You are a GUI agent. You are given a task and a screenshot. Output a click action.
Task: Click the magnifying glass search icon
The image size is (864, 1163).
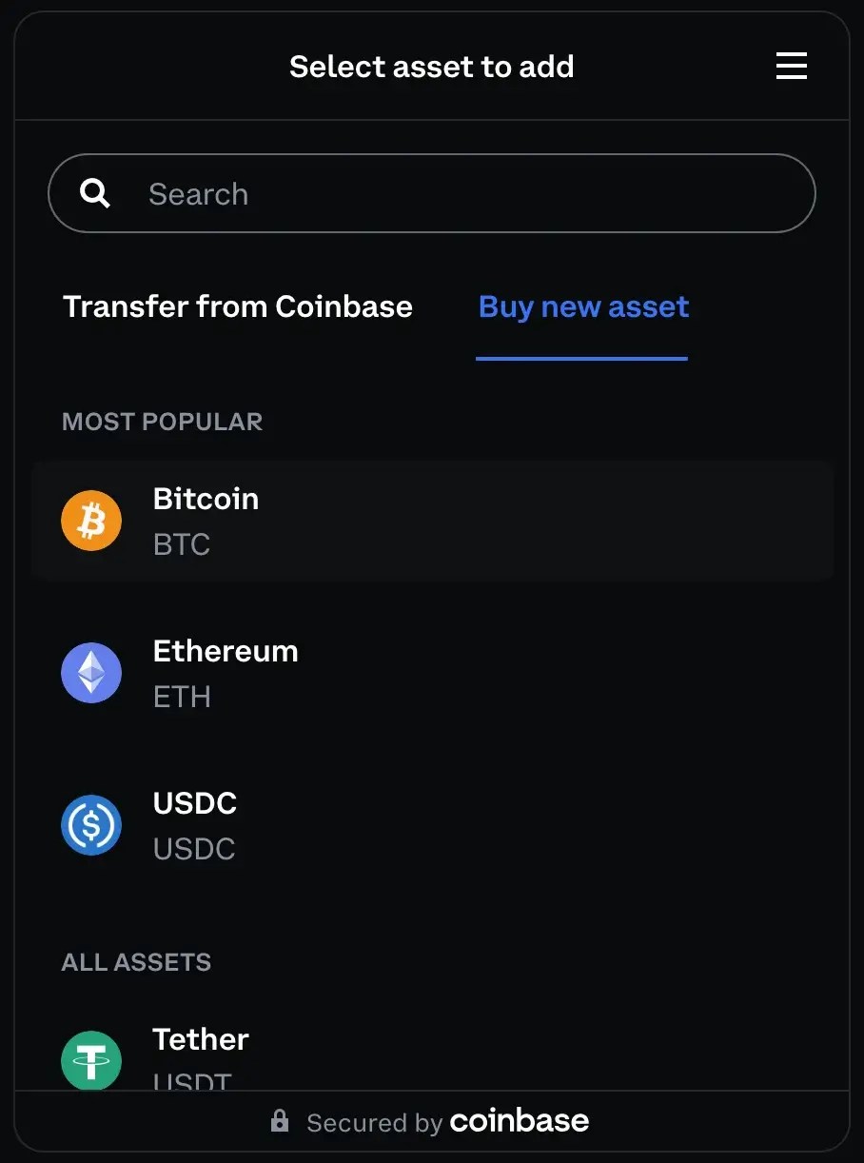click(94, 192)
